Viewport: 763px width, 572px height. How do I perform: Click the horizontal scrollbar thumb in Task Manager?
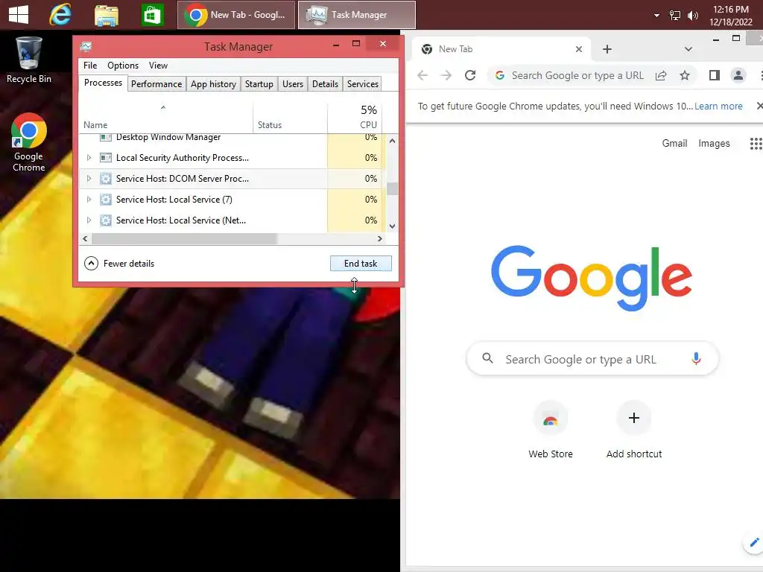185,239
